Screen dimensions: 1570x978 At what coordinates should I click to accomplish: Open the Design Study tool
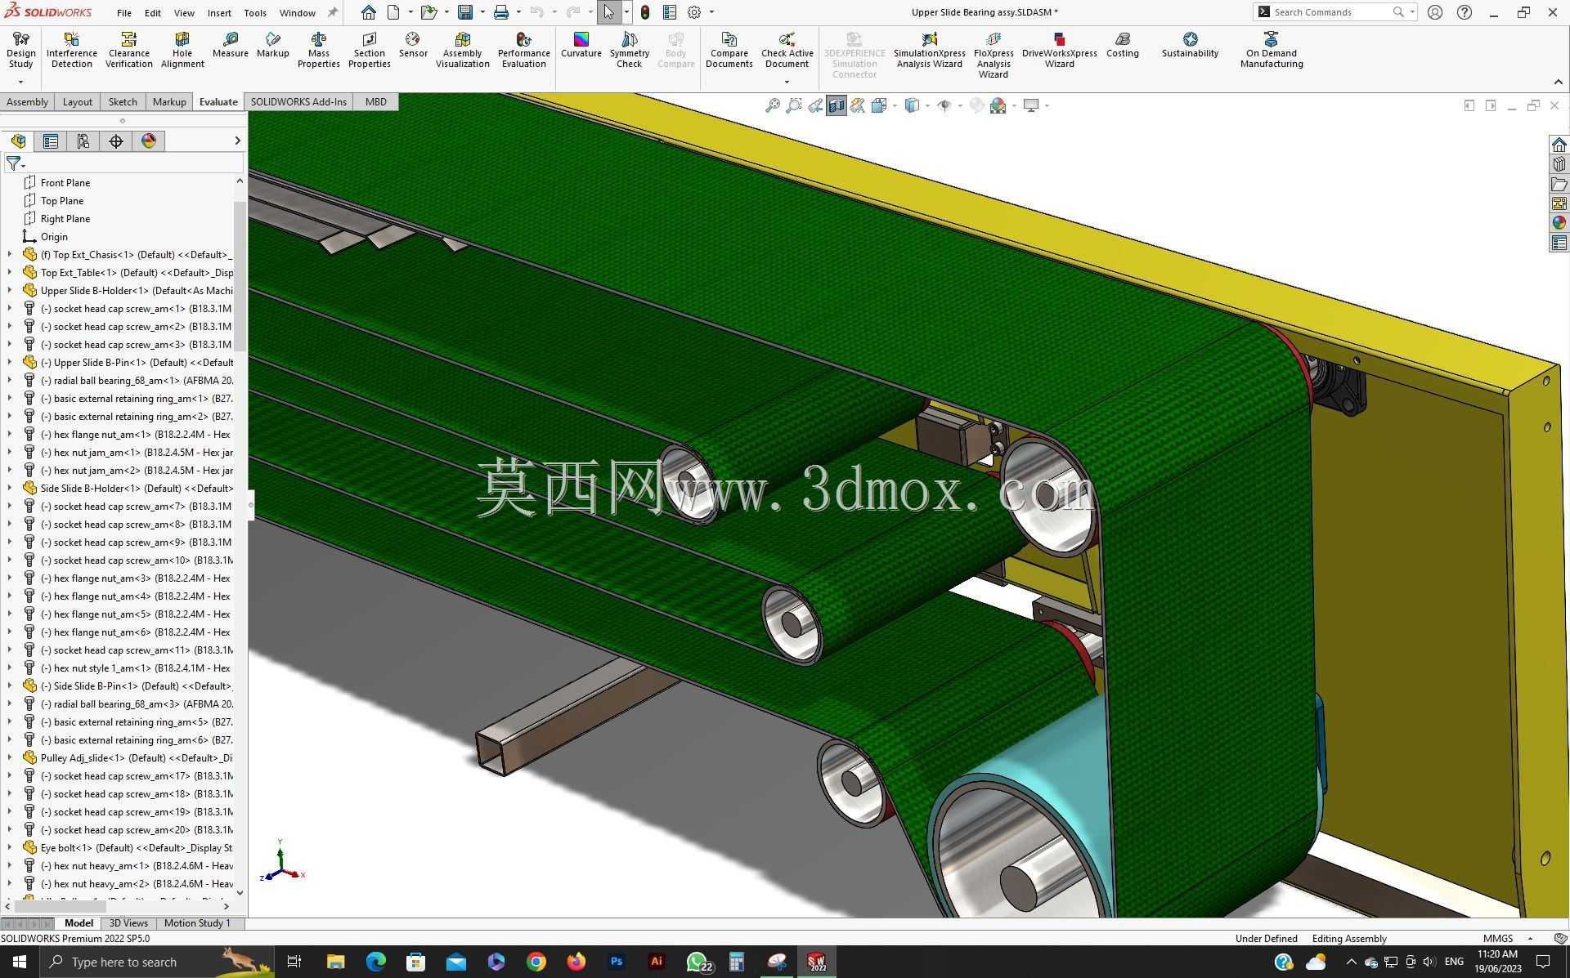pos(20,51)
